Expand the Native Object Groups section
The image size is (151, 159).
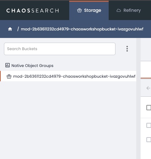coord(32,66)
